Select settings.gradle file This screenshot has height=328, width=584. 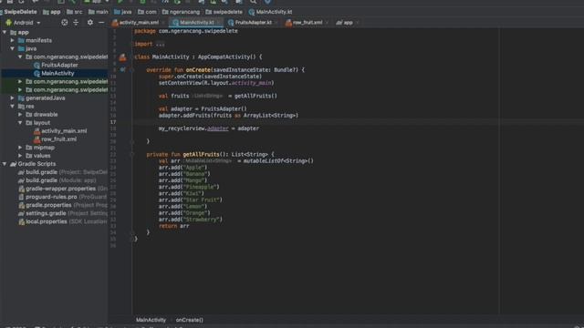(63, 213)
